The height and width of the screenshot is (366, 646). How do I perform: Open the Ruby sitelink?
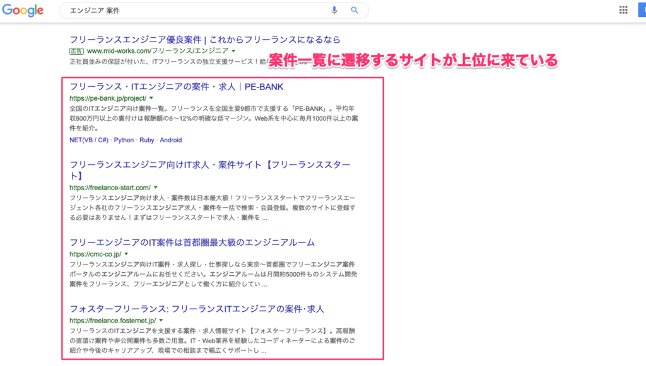click(146, 140)
